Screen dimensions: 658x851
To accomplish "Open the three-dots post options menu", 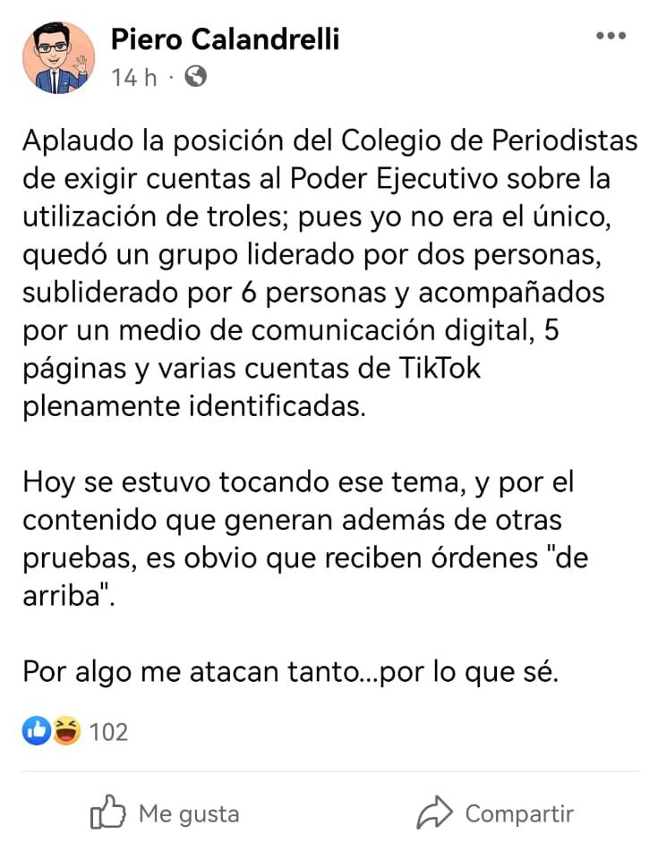I will click(611, 36).
